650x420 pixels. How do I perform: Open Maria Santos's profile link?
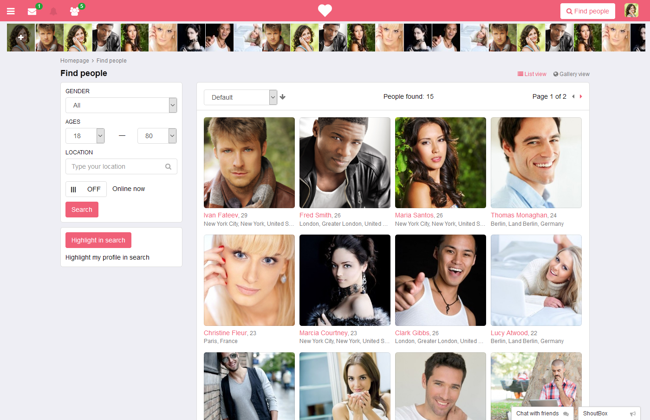pos(415,215)
